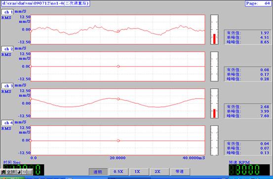
Task: Click the ch 1 channel label
Action: (x=7, y=12)
